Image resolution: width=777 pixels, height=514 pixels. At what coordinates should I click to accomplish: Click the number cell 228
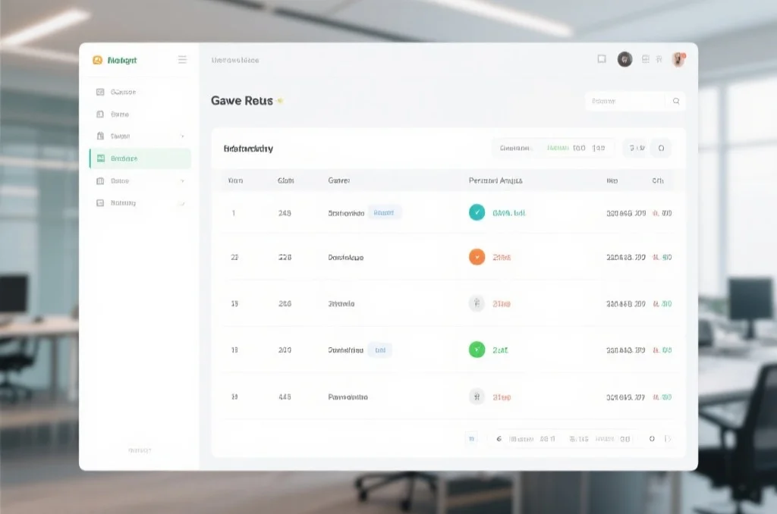pos(285,258)
